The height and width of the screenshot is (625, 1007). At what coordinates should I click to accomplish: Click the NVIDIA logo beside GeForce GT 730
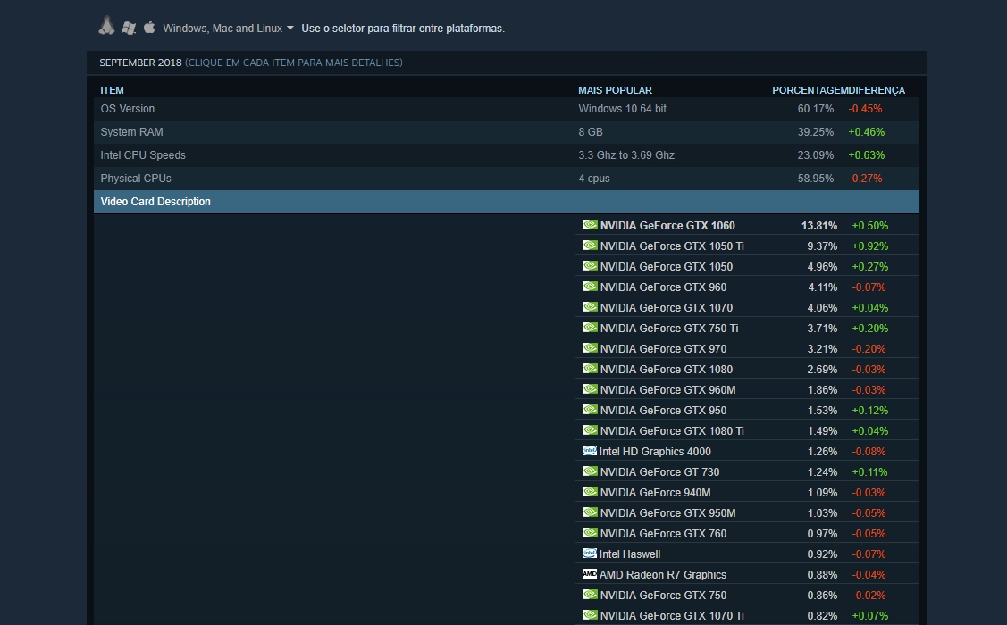(590, 471)
